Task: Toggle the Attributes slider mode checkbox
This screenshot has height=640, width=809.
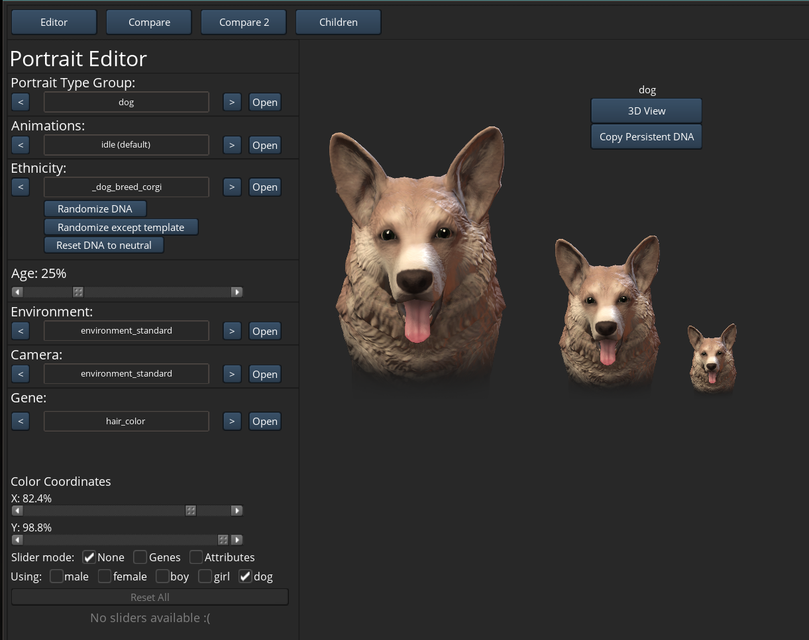Action: [x=196, y=557]
